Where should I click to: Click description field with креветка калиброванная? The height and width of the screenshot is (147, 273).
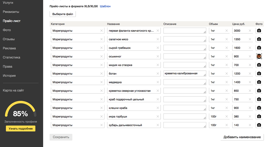point(185,73)
